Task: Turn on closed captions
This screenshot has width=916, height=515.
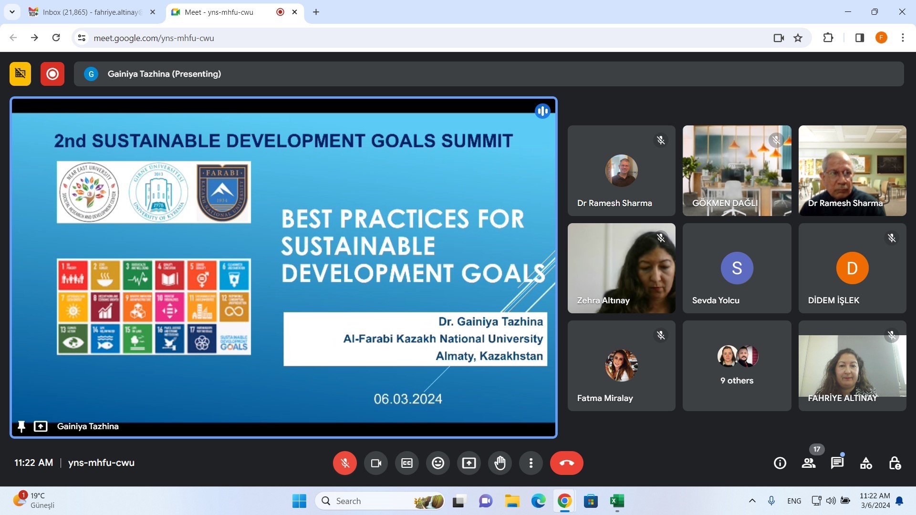Action: tap(406, 463)
